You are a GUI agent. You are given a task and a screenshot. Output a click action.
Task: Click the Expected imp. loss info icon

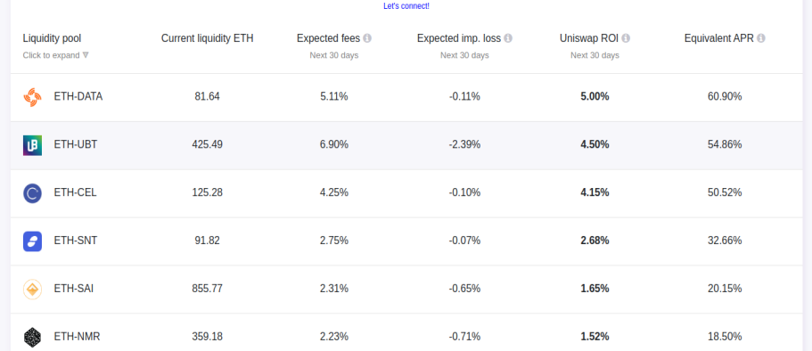point(508,38)
